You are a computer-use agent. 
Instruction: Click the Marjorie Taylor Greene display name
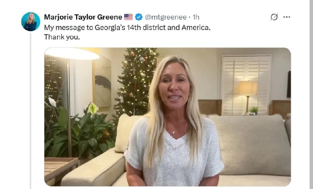coord(83,17)
